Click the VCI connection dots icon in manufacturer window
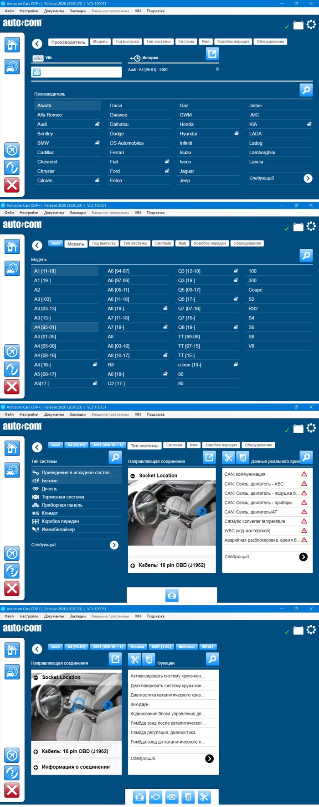Screen dimensions: 319x807 (311, 24)
